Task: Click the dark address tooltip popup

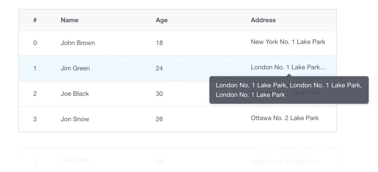Action: pyautogui.click(x=289, y=90)
